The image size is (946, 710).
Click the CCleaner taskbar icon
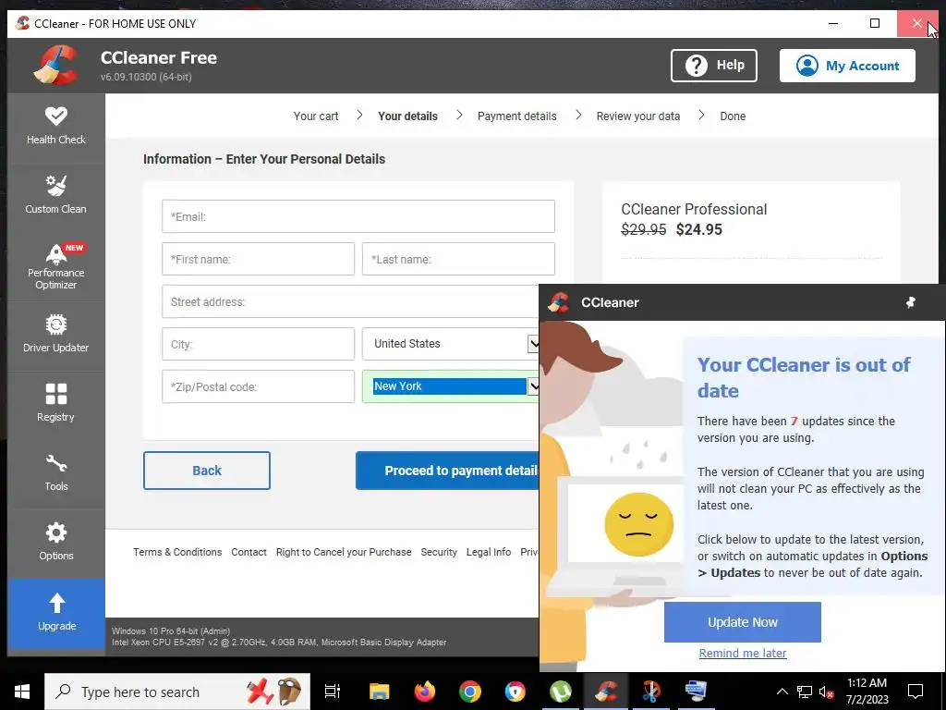606,692
